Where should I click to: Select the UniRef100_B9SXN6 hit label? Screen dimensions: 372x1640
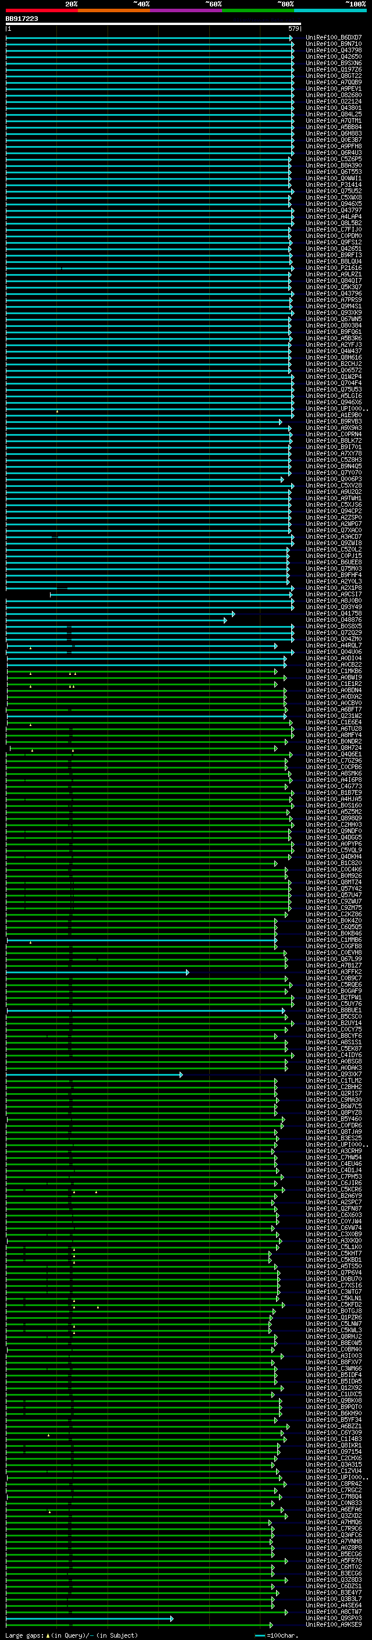(334, 63)
